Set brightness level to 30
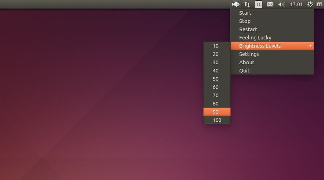 pos(217,62)
